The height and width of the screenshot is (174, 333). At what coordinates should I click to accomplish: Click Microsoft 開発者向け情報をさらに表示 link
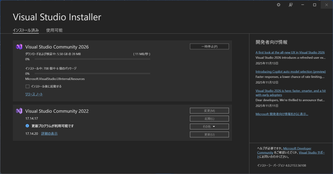coord(282,114)
